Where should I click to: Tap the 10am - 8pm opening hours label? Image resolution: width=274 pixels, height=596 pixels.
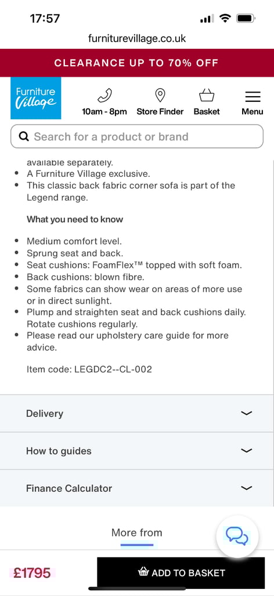tap(104, 111)
